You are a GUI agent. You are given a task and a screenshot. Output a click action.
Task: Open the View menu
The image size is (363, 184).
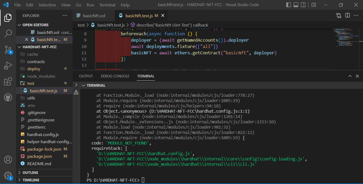tap(66, 5)
